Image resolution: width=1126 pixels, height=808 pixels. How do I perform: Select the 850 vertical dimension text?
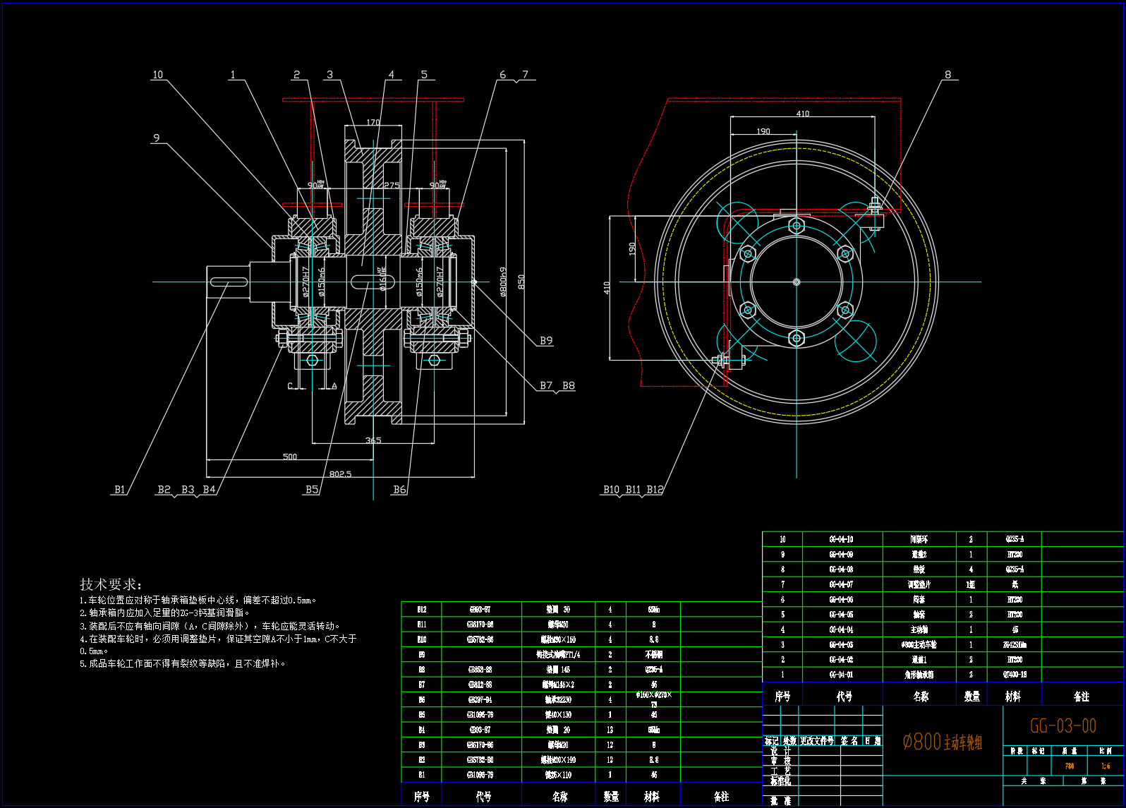tap(521, 282)
